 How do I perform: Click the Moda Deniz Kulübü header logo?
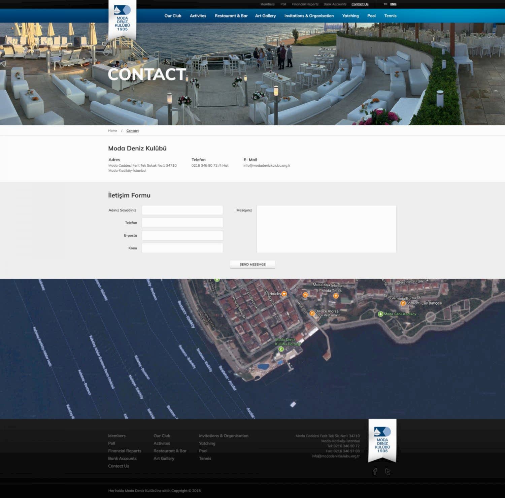pos(122,19)
